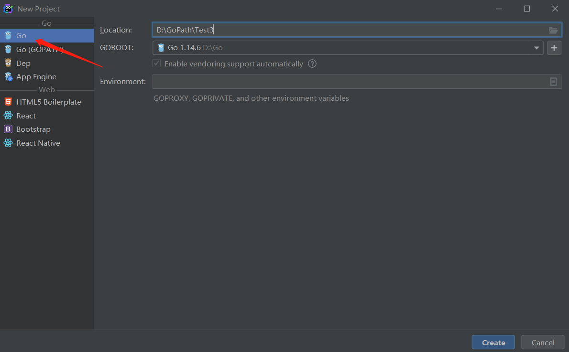This screenshot has height=352, width=569.
Task: Select HTML5 Boilerplate project template
Action: click(47, 102)
